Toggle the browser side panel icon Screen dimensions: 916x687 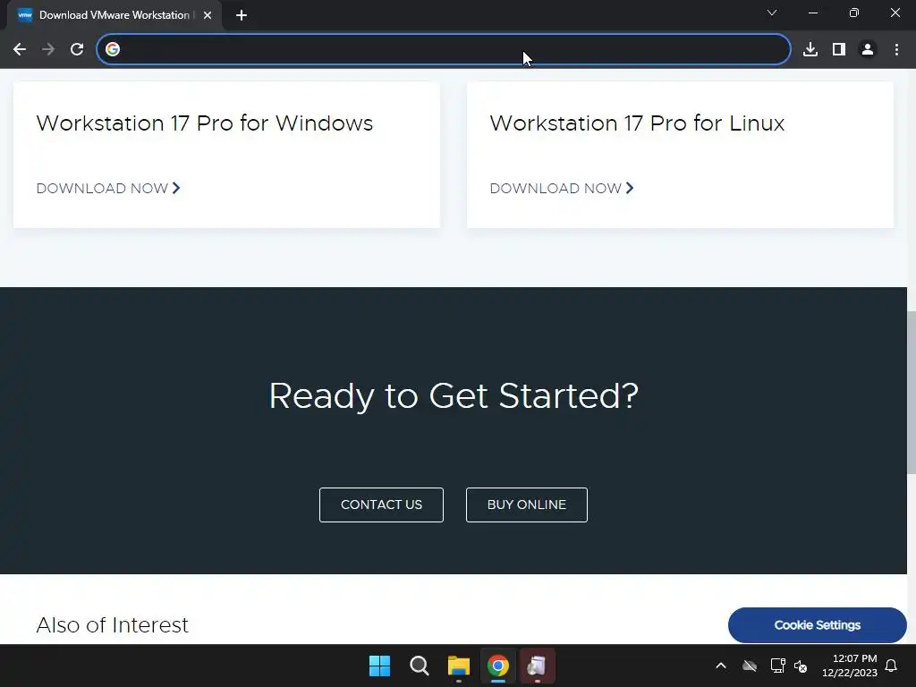pyautogui.click(x=838, y=49)
